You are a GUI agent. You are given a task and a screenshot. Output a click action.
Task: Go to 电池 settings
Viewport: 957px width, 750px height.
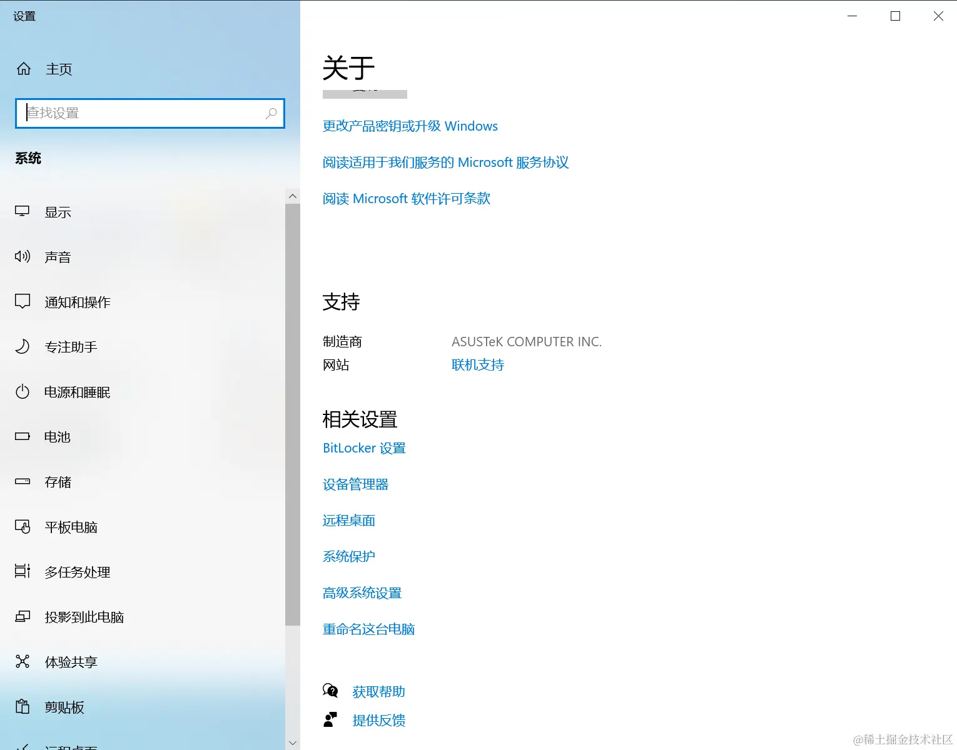pos(58,437)
